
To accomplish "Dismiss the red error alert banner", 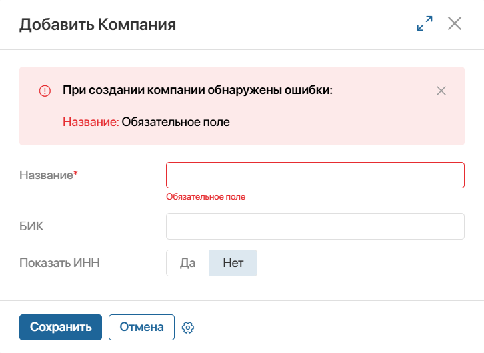I will pyautogui.click(x=441, y=91).
